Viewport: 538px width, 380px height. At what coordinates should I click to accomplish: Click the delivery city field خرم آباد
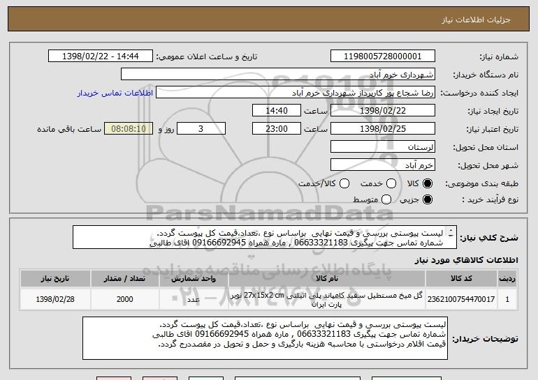[x=383, y=165]
